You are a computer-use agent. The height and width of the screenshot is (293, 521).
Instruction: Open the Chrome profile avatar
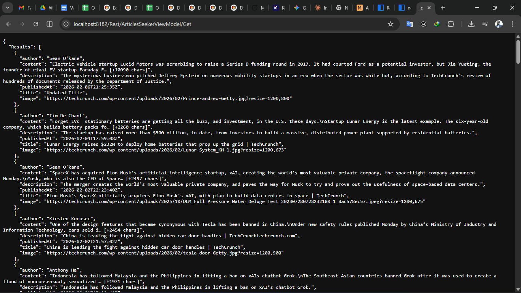(x=499, y=24)
